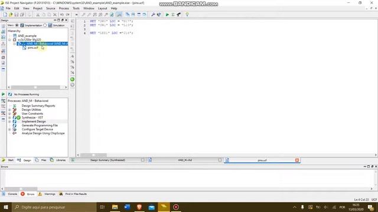378x212 pixels.
Task: Click the Redo toolbar icon
Action: point(68,15)
